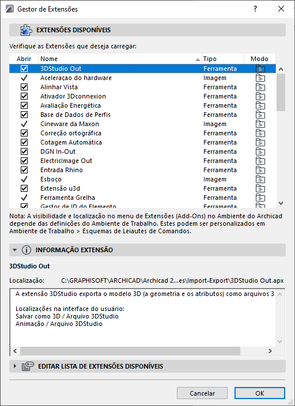Uncheck the Cotagem Automática checkbox
Image resolution: width=295 pixels, height=406 pixels.
[24, 142]
